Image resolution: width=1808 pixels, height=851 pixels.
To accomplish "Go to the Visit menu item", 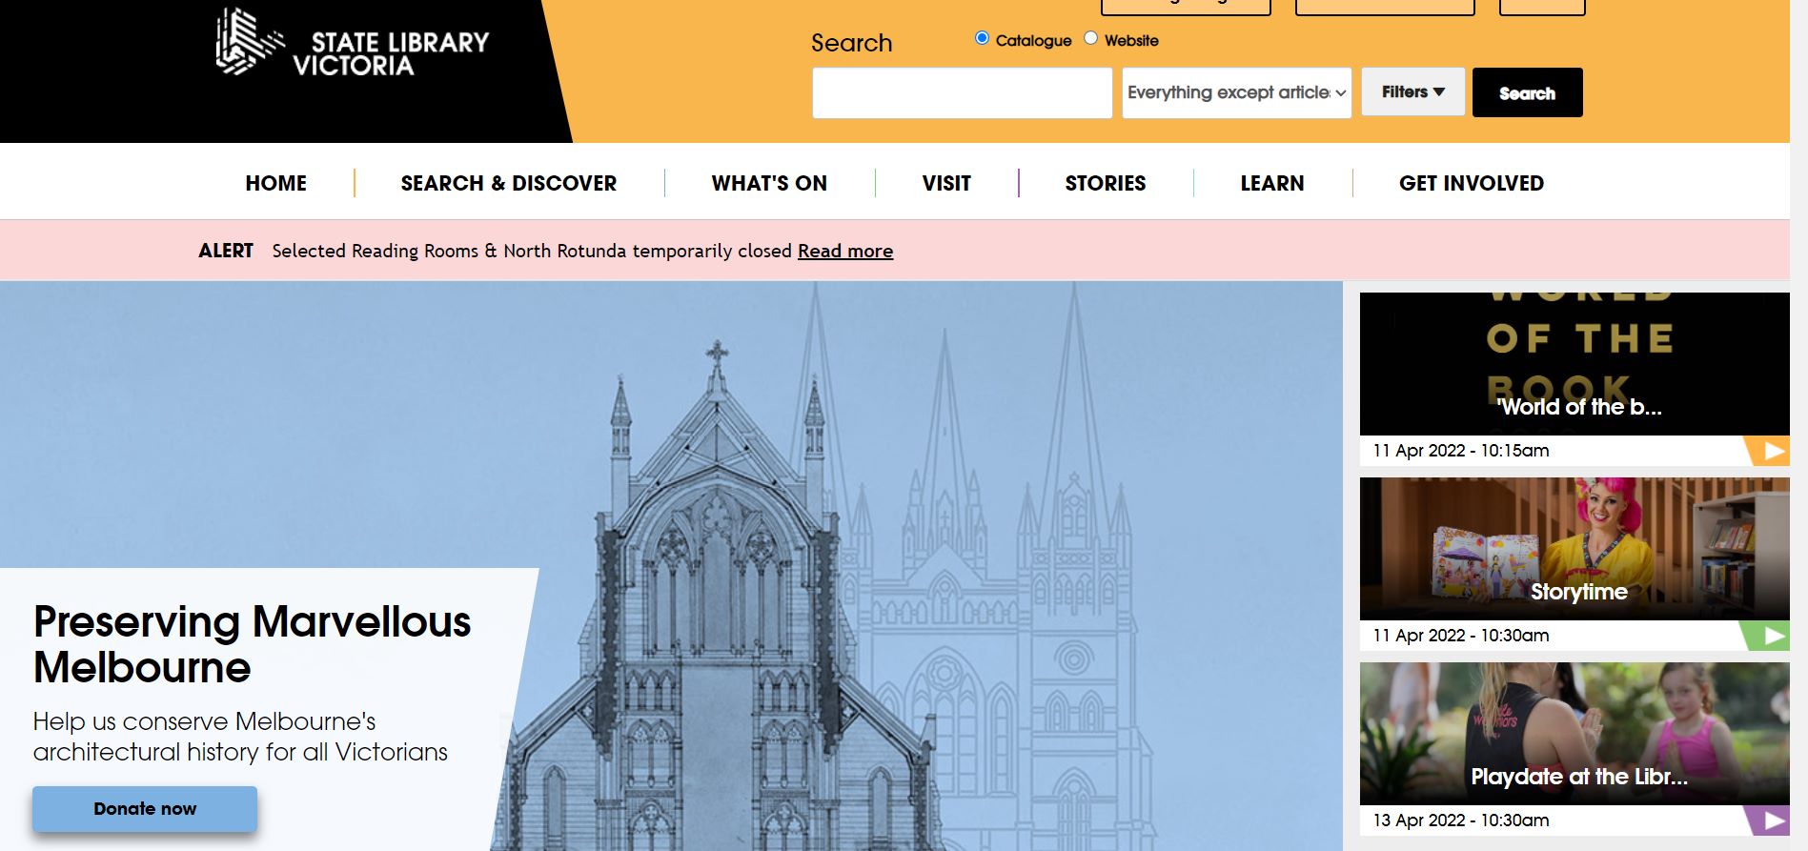I will point(946,183).
